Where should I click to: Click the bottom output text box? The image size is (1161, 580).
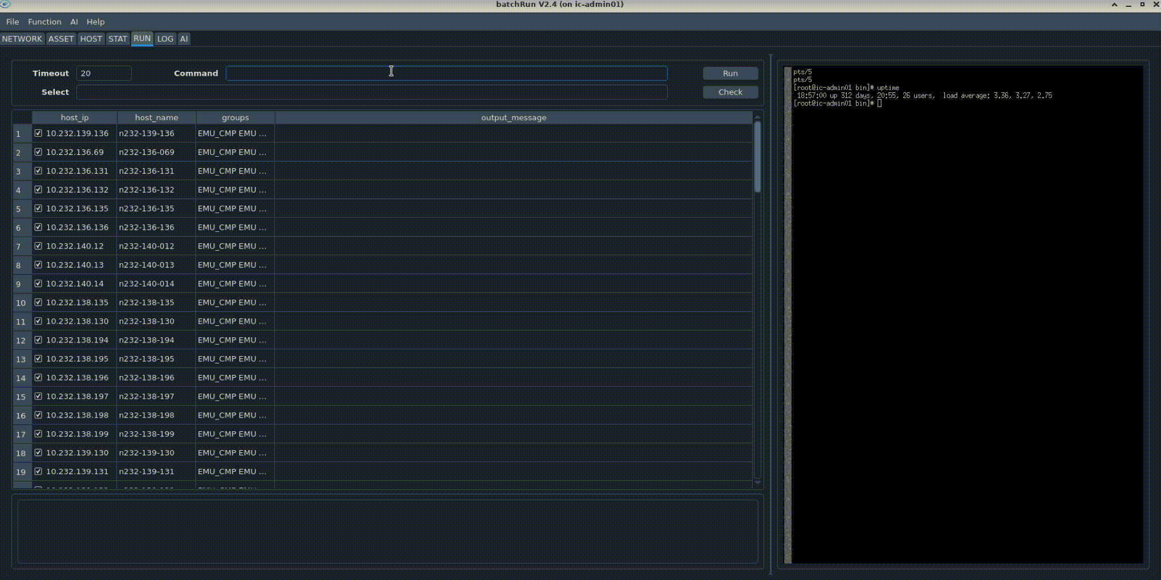point(388,532)
